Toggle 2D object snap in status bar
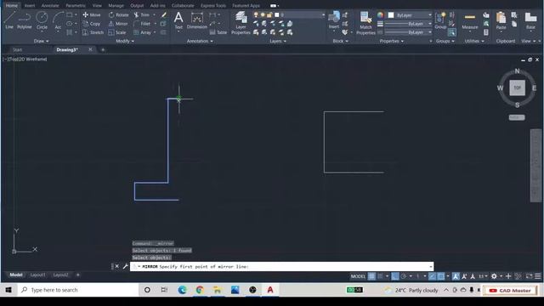The width and height of the screenshot is (544, 306). point(441,276)
